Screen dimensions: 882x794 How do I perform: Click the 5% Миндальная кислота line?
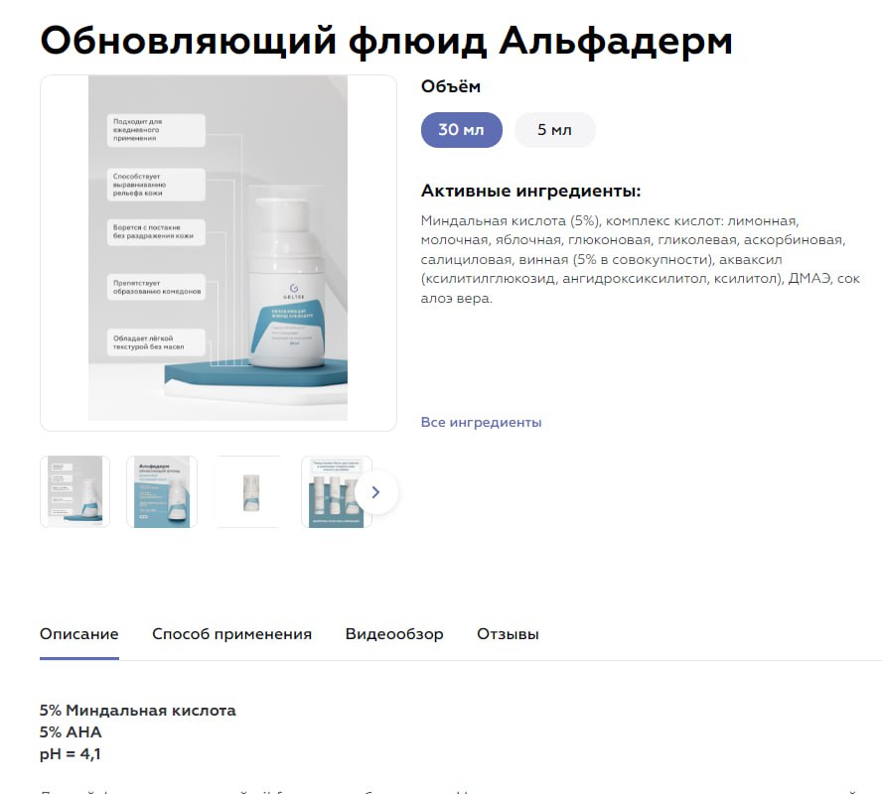tap(138, 711)
